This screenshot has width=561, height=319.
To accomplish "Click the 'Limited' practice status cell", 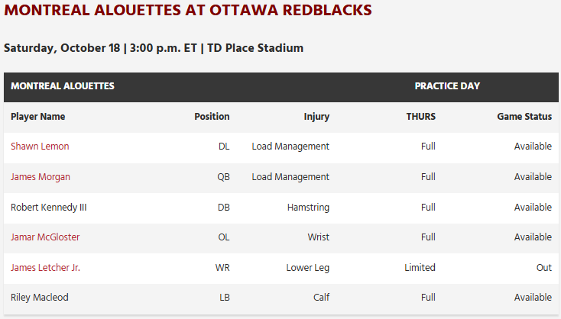I will [x=420, y=268].
